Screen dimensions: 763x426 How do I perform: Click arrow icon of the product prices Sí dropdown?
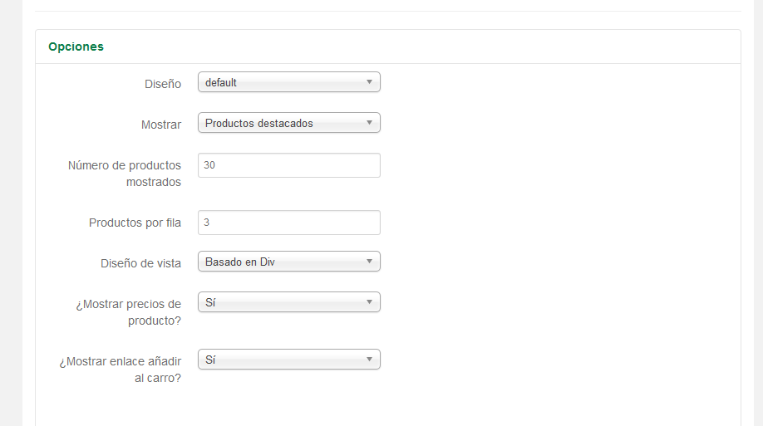369,302
